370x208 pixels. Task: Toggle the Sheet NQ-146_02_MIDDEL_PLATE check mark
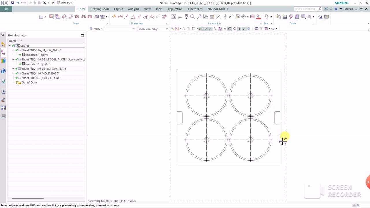click(16, 60)
